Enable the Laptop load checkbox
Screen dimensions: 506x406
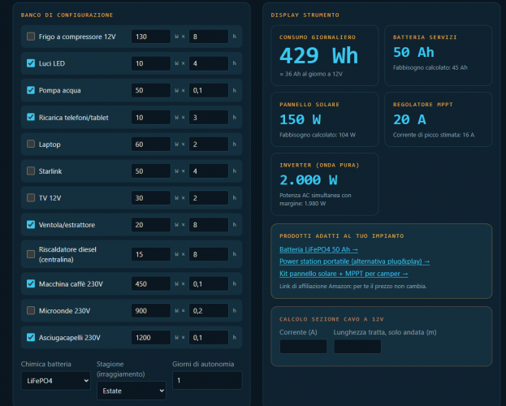[x=31, y=144]
